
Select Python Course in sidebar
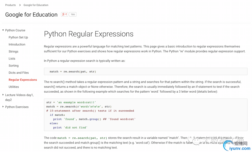pos(15,30)
